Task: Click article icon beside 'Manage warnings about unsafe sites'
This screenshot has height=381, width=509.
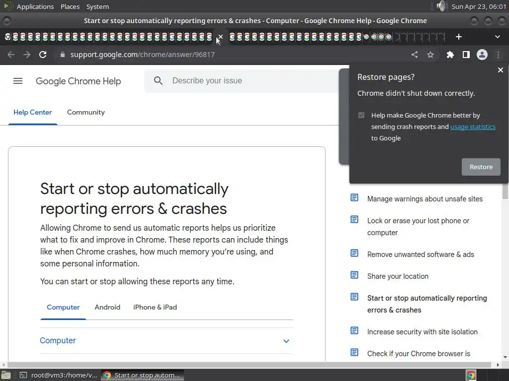Action: (x=354, y=197)
